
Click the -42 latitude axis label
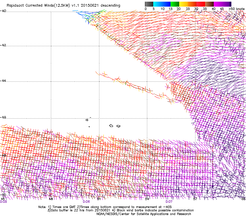coord(3,45)
